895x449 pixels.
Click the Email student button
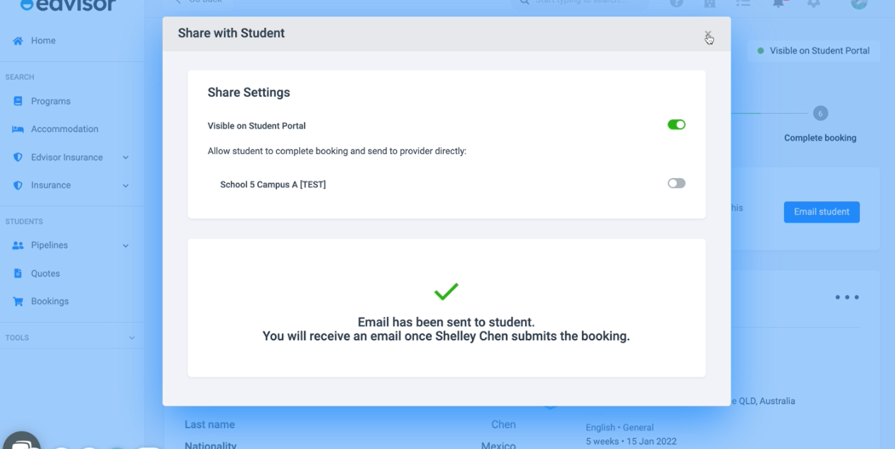click(x=822, y=212)
